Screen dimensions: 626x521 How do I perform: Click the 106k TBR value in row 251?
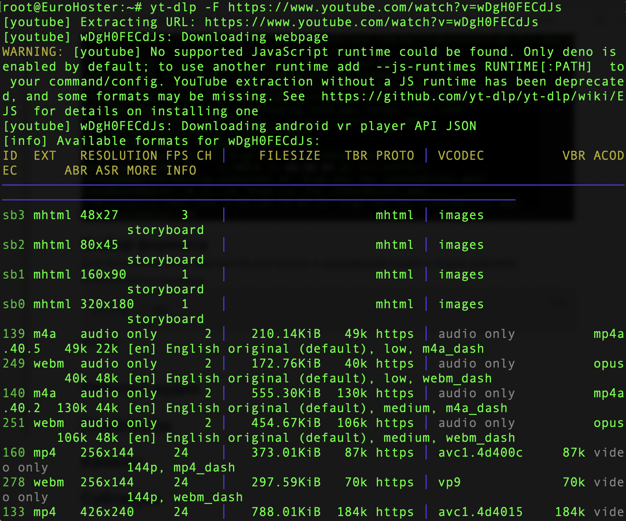[352, 423]
